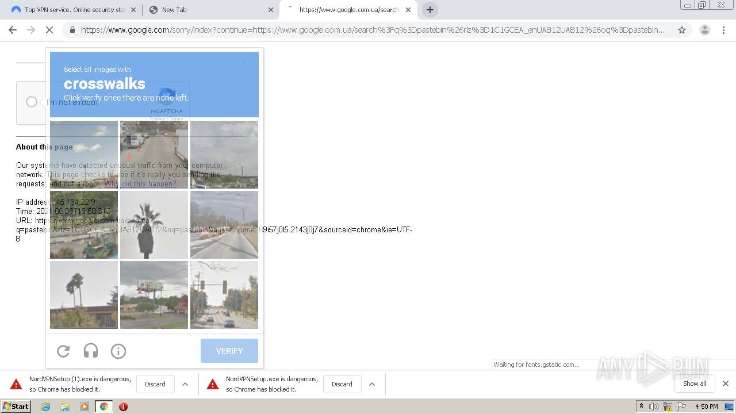The image size is (736, 414).
Task: Go forward to the next page
Action: 31,30
